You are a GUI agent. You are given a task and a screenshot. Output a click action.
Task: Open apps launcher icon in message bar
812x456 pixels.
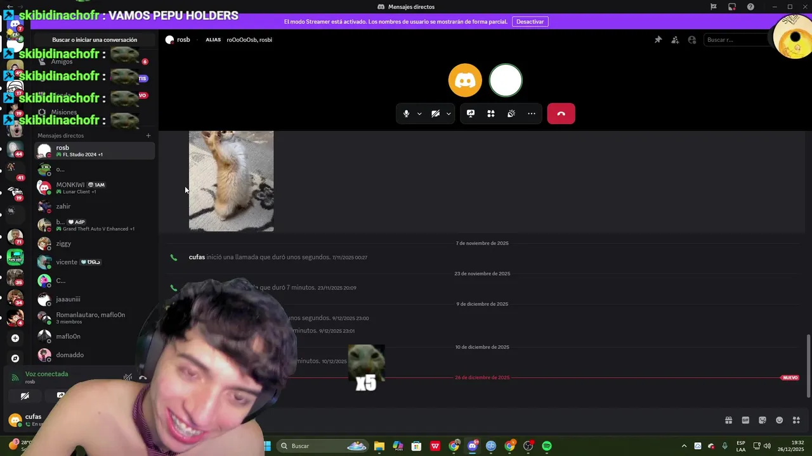point(797,421)
